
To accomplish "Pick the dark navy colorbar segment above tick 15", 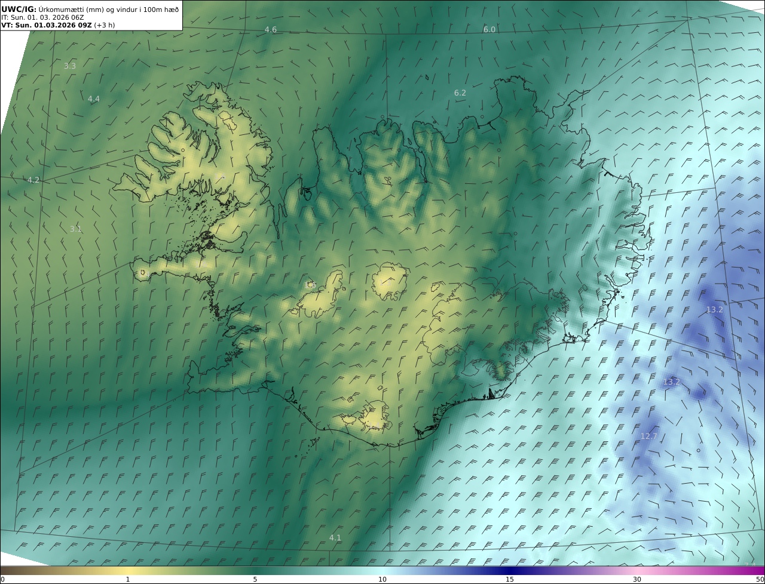I will click(510, 570).
